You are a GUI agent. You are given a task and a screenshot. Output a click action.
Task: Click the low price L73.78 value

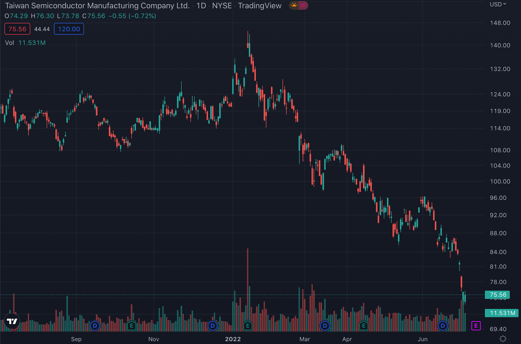pos(68,16)
